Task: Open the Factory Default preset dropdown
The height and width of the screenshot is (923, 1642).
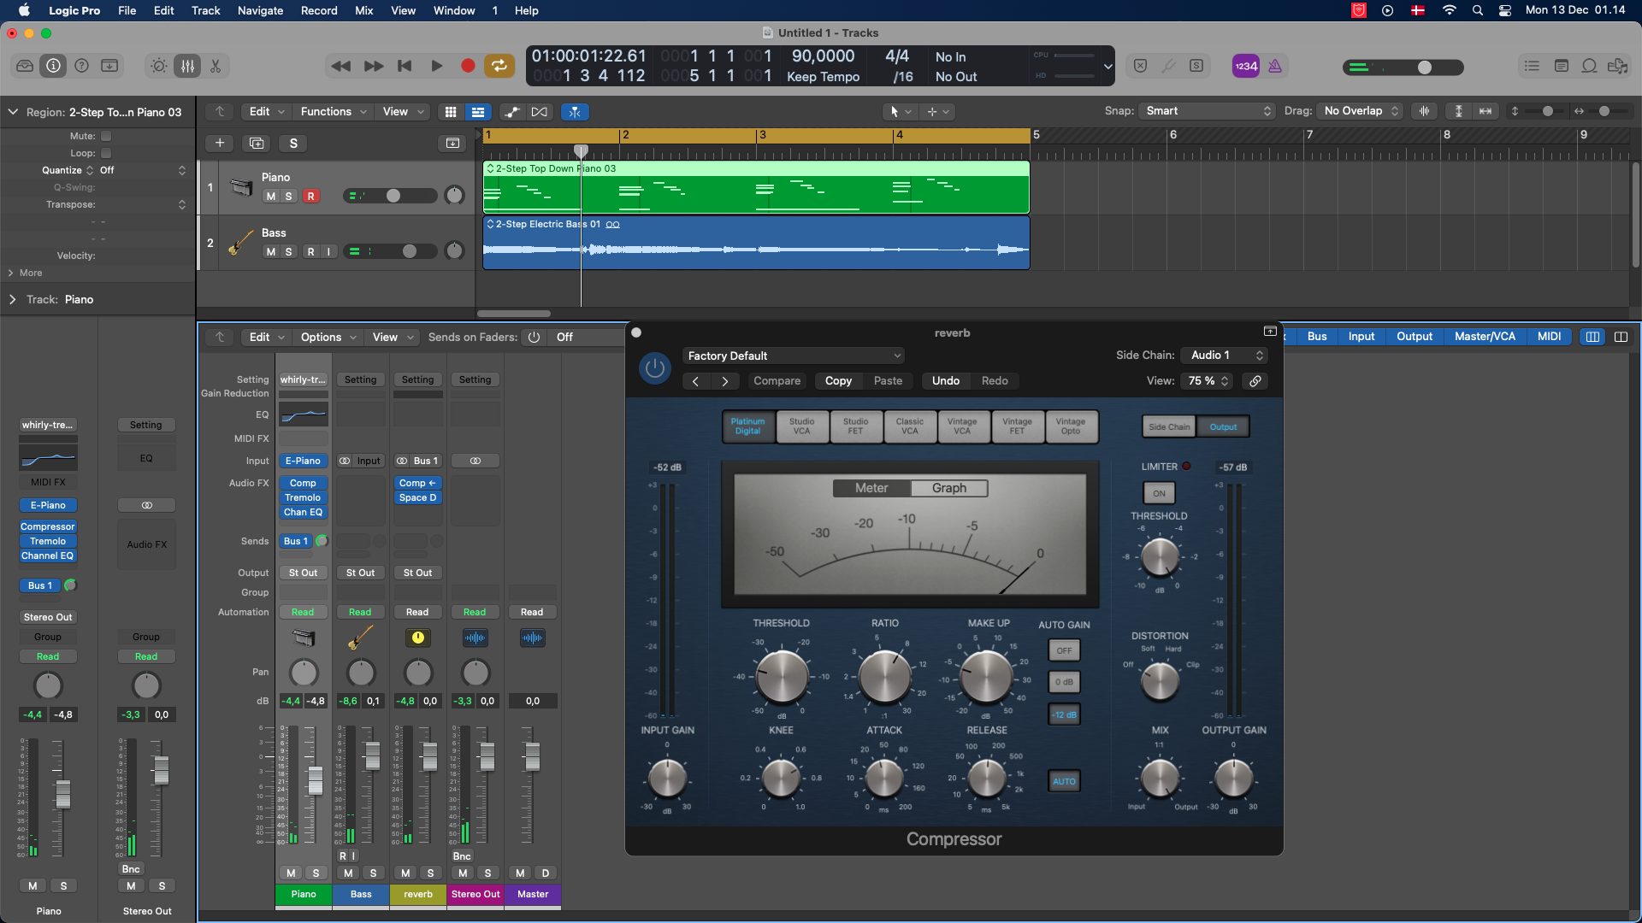Action: click(794, 356)
